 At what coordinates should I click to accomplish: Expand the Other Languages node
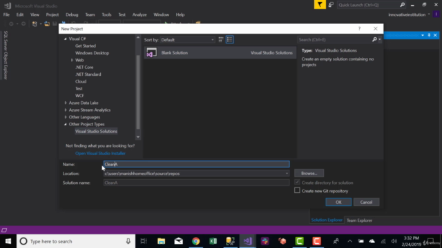click(66, 117)
